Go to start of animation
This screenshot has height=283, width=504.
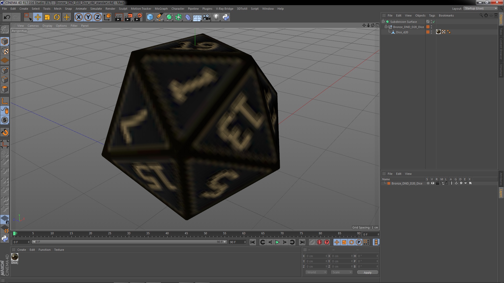(x=253, y=242)
